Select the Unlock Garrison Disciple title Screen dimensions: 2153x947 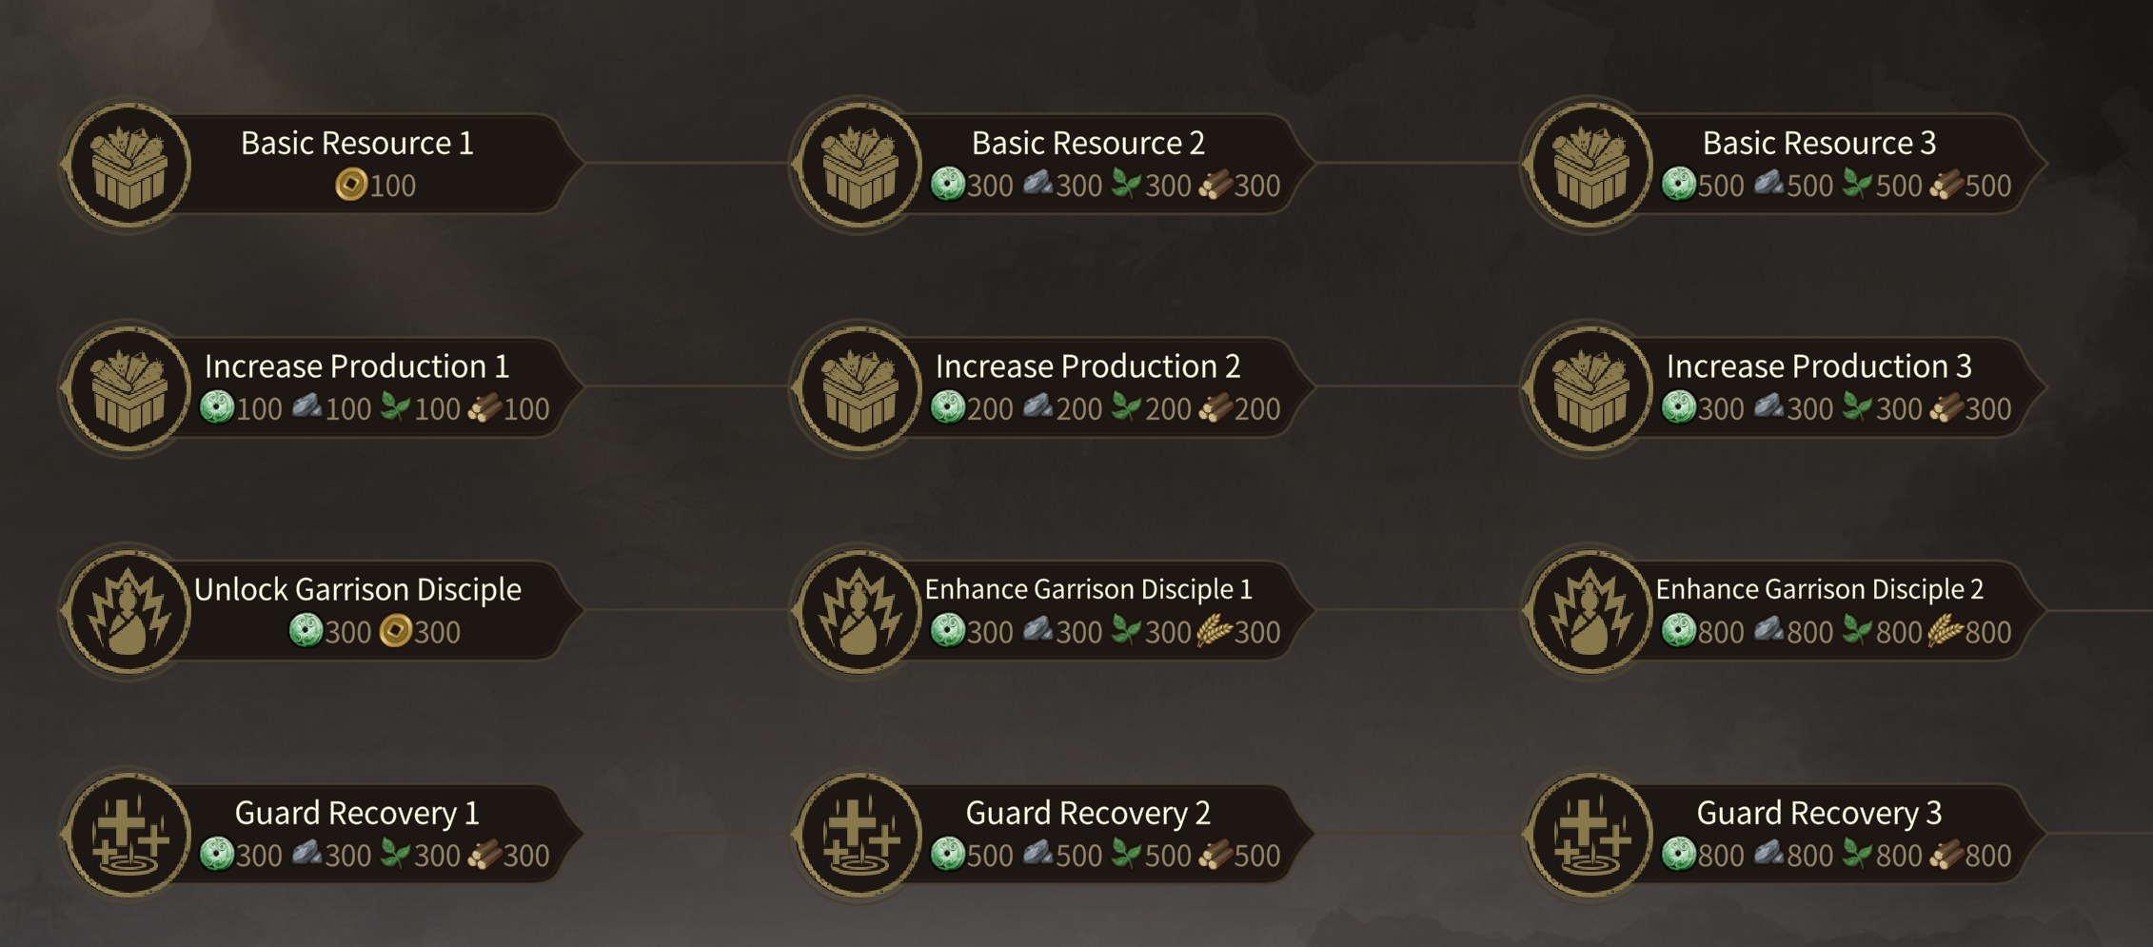(x=357, y=589)
